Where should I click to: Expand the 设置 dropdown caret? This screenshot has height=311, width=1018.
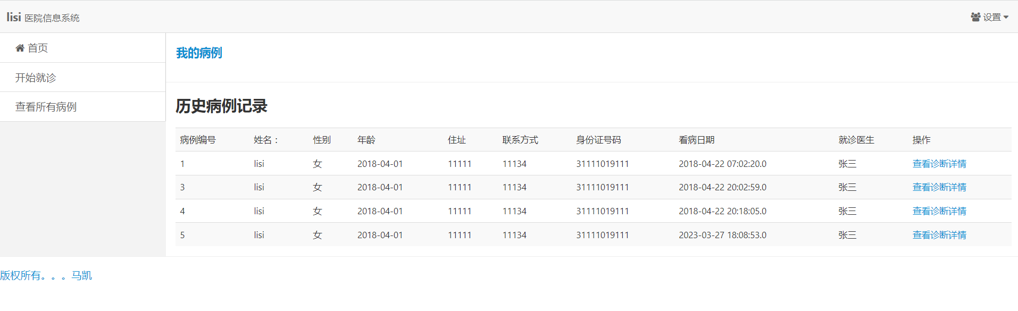[x=1006, y=18]
